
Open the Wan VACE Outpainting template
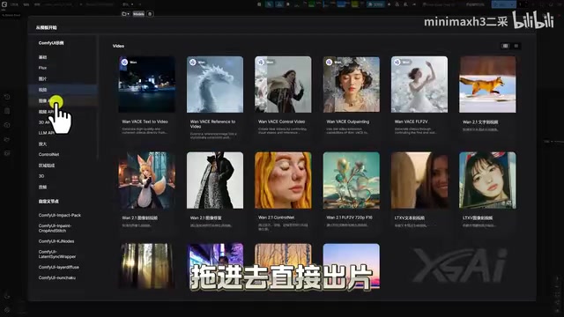coord(351,85)
